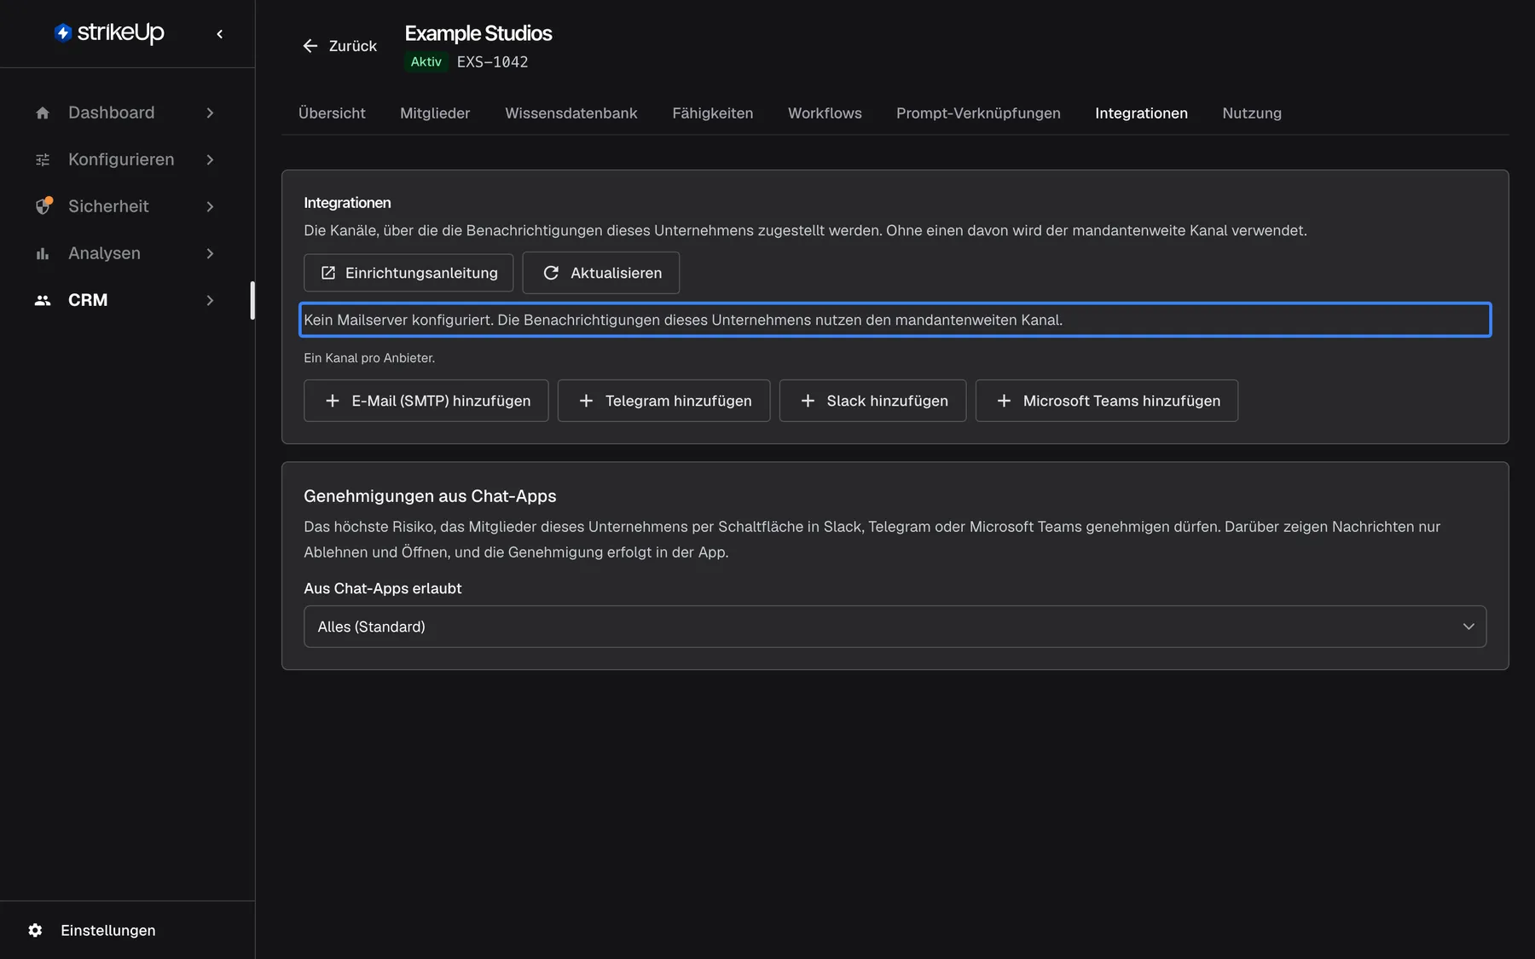Open the Fähigkeiten tab
Image resolution: width=1535 pixels, height=959 pixels.
[713, 113]
